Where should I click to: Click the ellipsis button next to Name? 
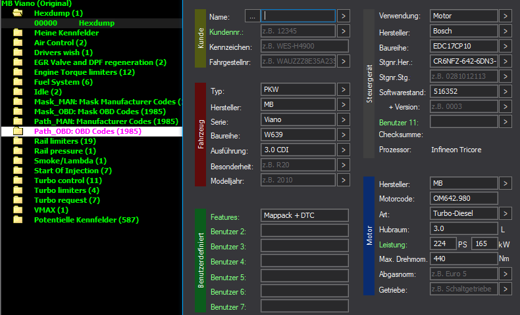(252, 16)
